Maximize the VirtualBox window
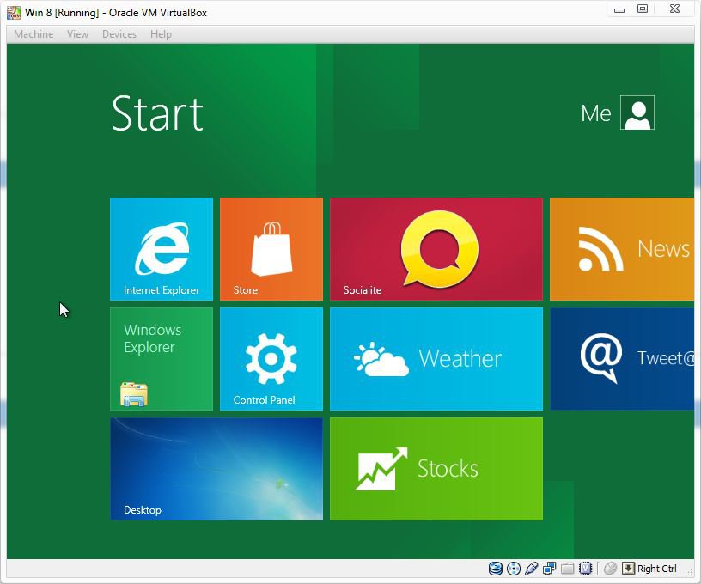Screen dimensions: 701x584 pos(643,9)
